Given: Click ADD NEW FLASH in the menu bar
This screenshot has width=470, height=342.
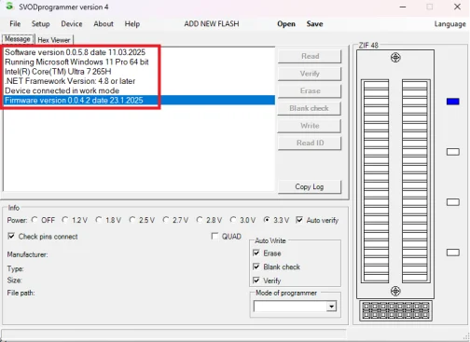Looking at the screenshot, I should click(212, 24).
